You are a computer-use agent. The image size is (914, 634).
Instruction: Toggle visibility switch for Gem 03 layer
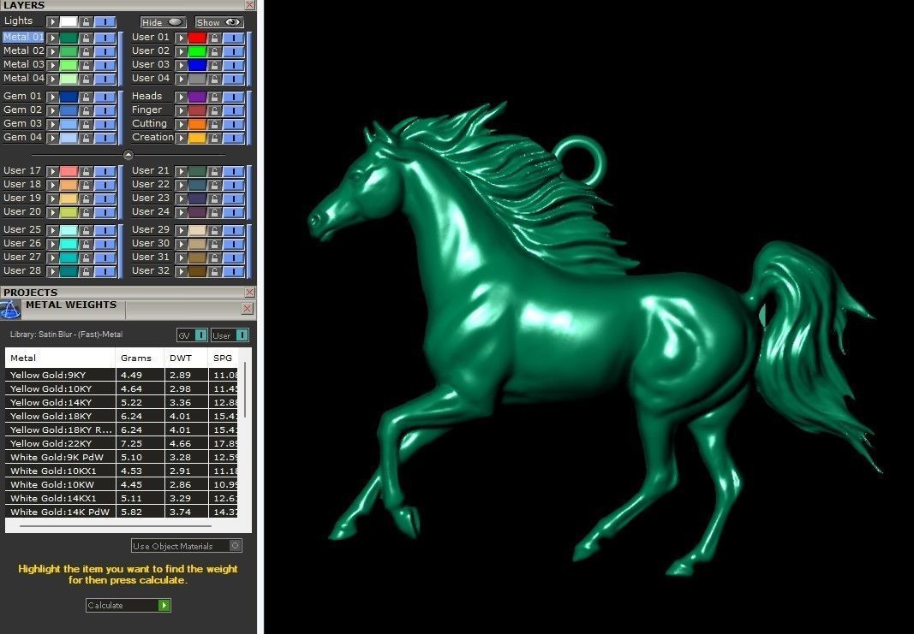pos(105,124)
